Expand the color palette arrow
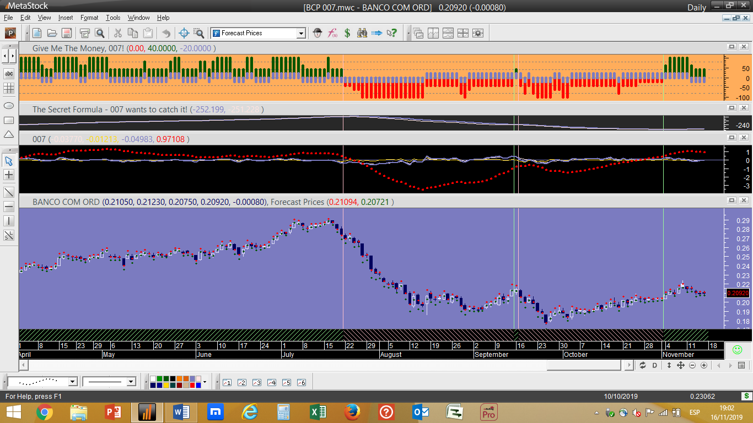This screenshot has height=423, width=753. [x=205, y=382]
